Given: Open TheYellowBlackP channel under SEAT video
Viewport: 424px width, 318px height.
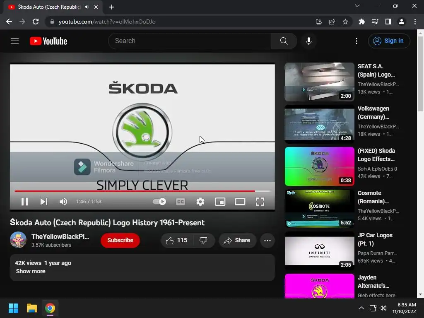Looking at the screenshot, I should tap(378, 84).
